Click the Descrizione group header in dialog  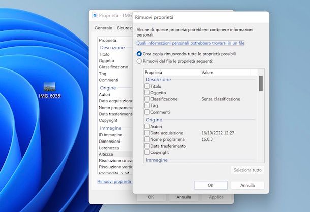click(x=158, y=79)
